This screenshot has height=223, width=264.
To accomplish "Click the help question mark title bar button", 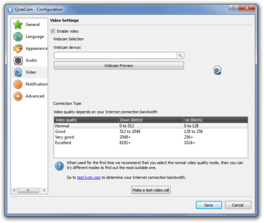I will click(233, 8).
